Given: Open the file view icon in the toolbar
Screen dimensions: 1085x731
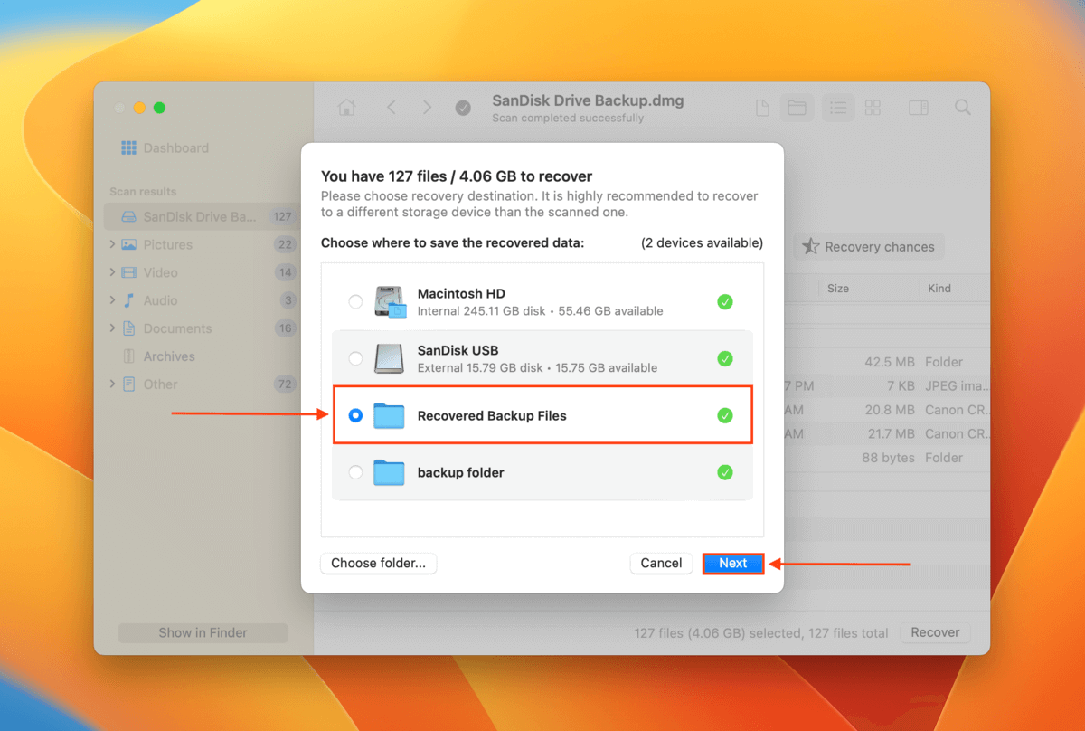Looking at the screenshot, I should [x=762, y=108].
